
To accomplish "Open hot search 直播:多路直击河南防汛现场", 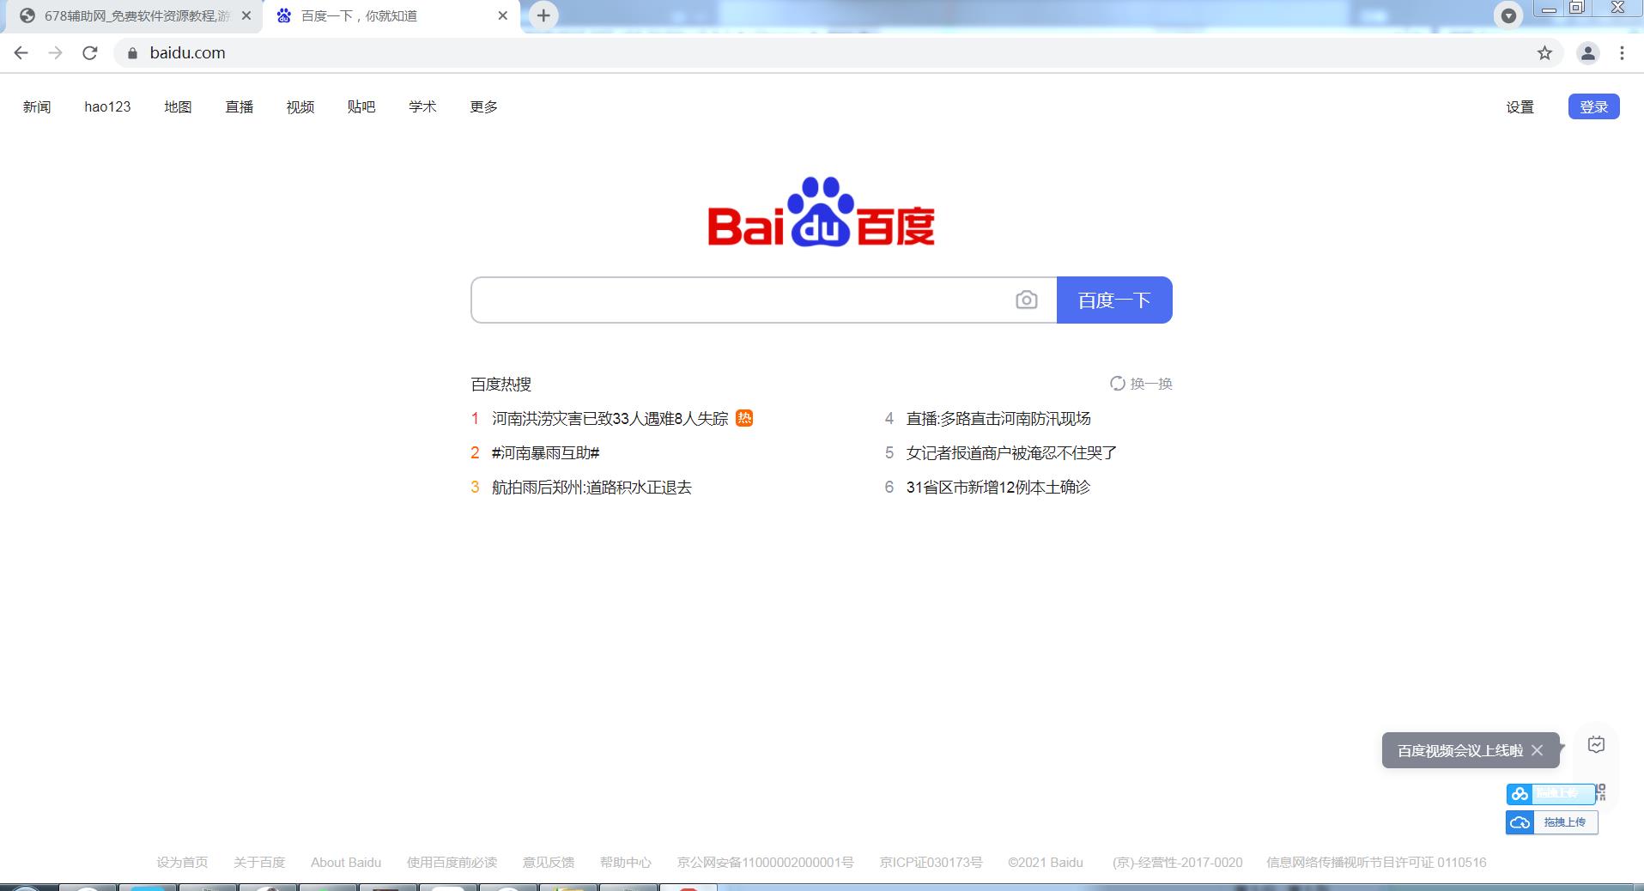I will 998,418.
